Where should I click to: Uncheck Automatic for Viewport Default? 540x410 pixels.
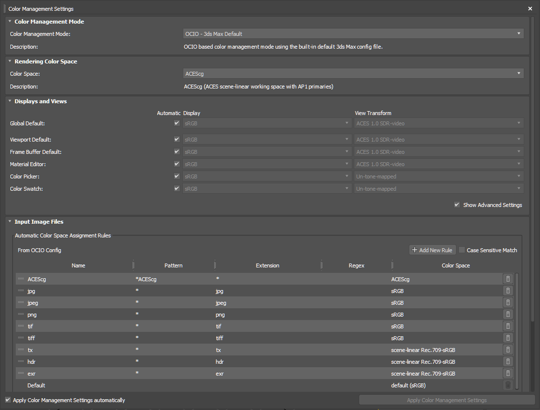pyautogui.click(x=177, y=139)
